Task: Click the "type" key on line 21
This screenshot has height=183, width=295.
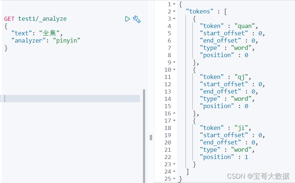Action: (x=210, y=150)
